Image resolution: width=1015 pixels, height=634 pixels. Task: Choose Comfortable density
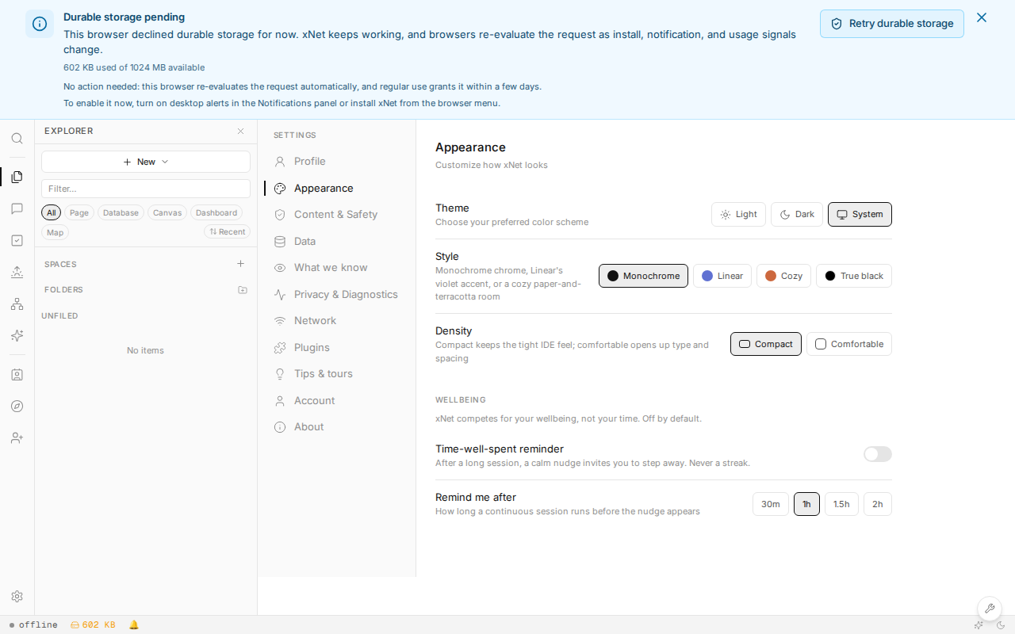(x=849, y=344)
